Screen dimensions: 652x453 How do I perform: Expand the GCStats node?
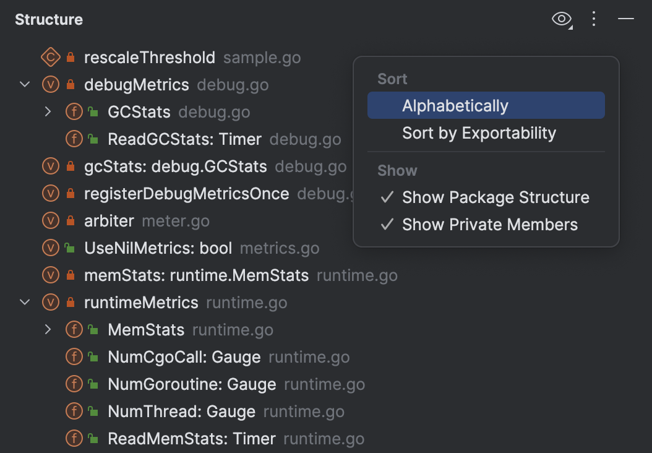pos(48,112)
